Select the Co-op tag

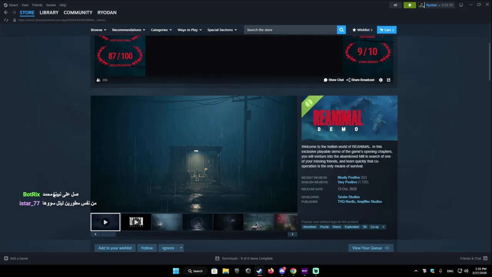click(x=374, y=227)
